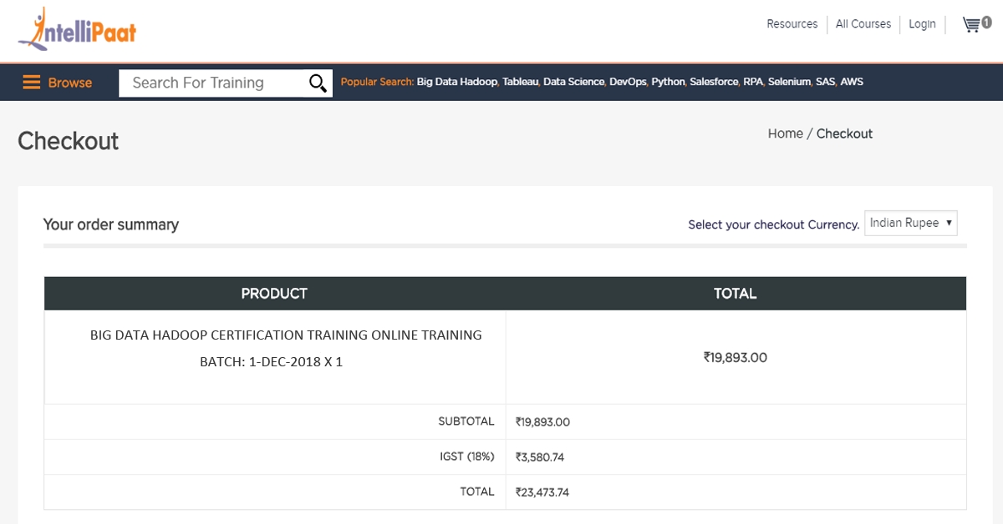Screen dimensions: 1003x524
Task: Open the Indian Rupee currency dropdown
Action: [x=910, y=223]
